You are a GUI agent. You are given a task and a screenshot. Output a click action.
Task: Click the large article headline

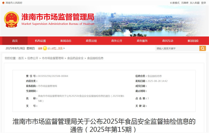pos(104,125)
